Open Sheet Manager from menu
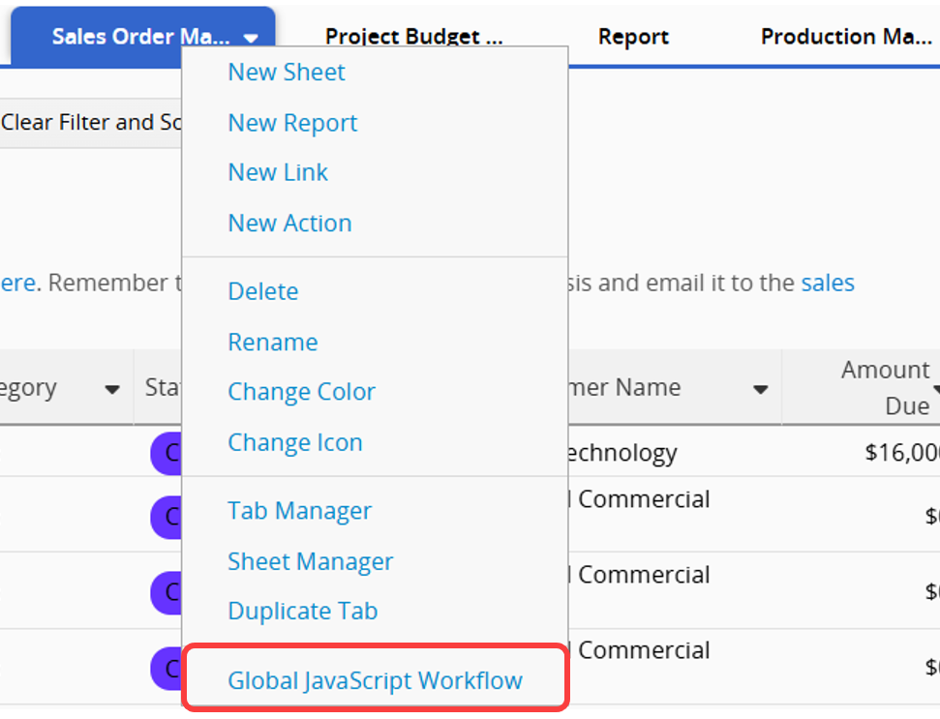940x719 pixels. [x=310, y=561]
